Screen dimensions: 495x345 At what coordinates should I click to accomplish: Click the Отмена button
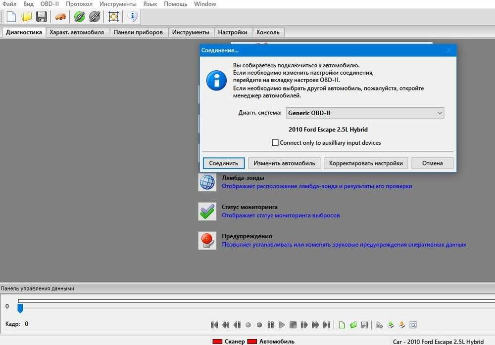433,163
